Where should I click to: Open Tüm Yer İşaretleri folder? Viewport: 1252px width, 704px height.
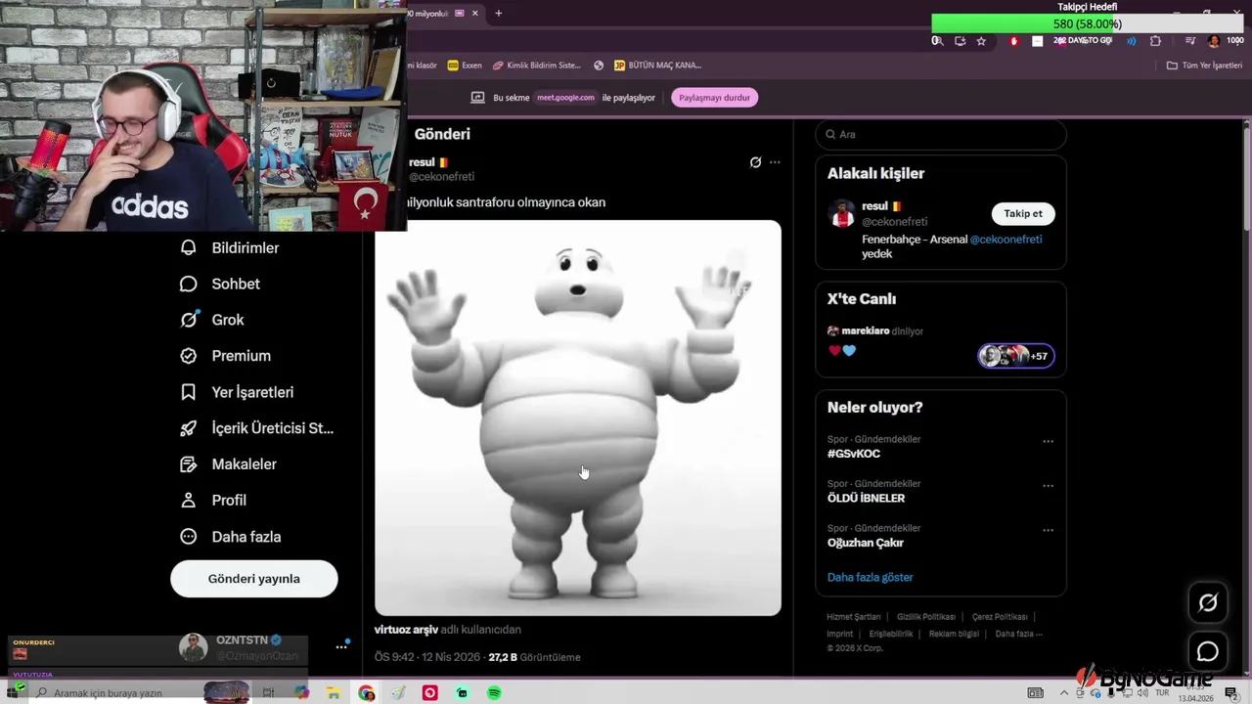click(x=1204, y=66)
